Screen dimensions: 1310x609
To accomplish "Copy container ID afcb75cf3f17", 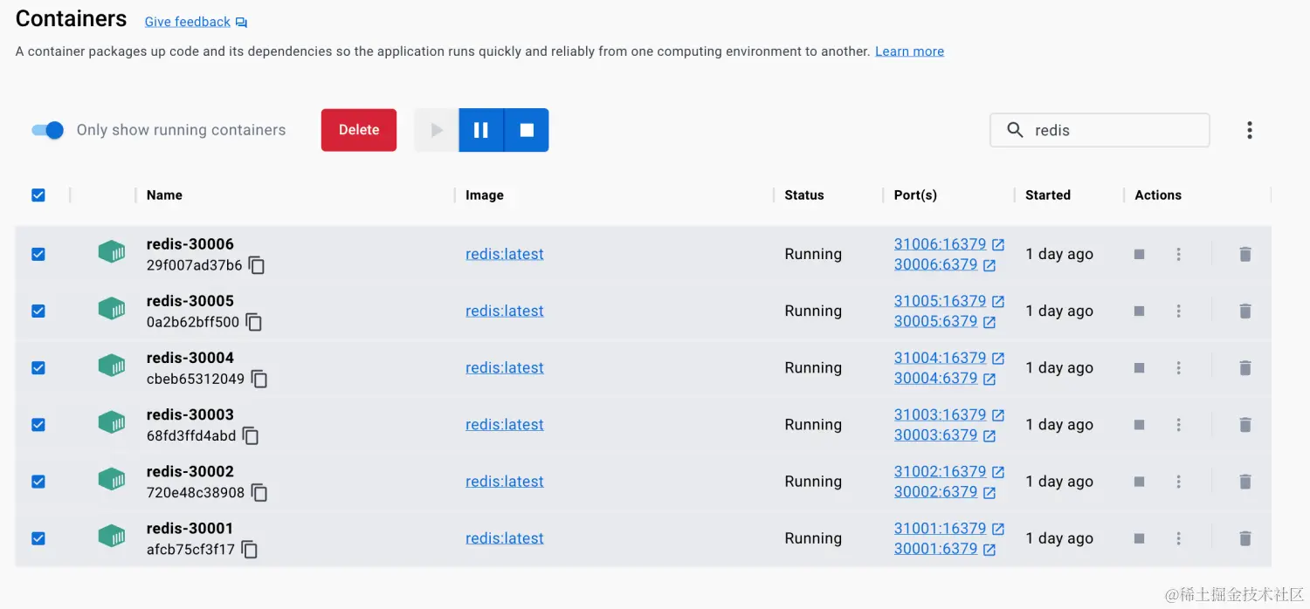I will 250,550.
